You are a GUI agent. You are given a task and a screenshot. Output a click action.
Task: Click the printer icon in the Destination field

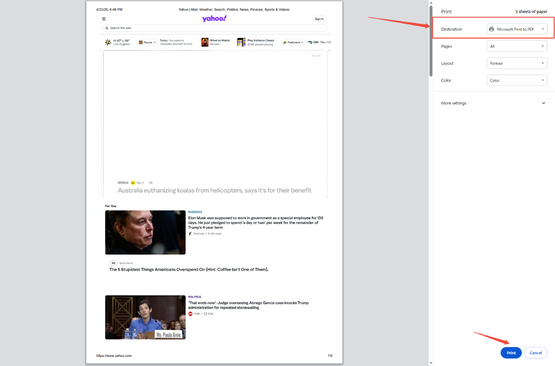click(x=491, y=29)
